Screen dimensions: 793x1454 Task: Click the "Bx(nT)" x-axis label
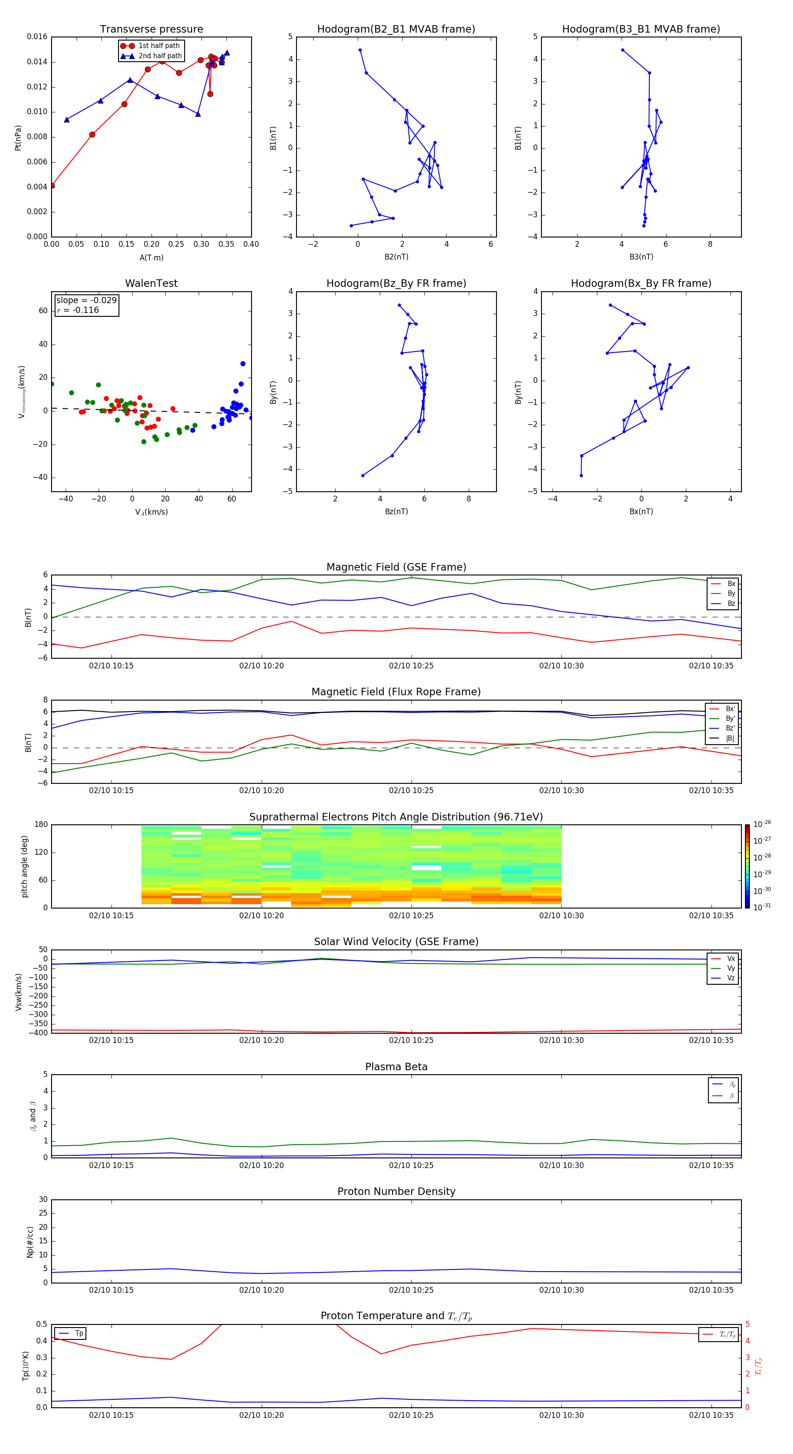pyautogui.click(x=641, y=512)
